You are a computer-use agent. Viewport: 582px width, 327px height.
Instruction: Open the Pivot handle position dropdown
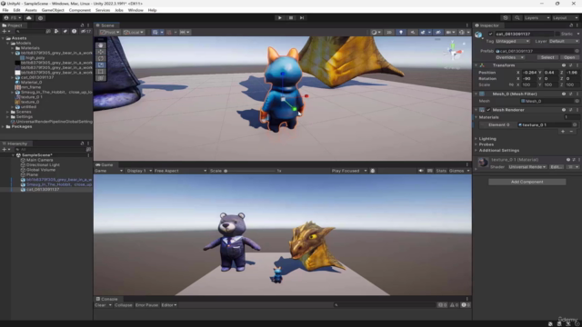[109, 33]
